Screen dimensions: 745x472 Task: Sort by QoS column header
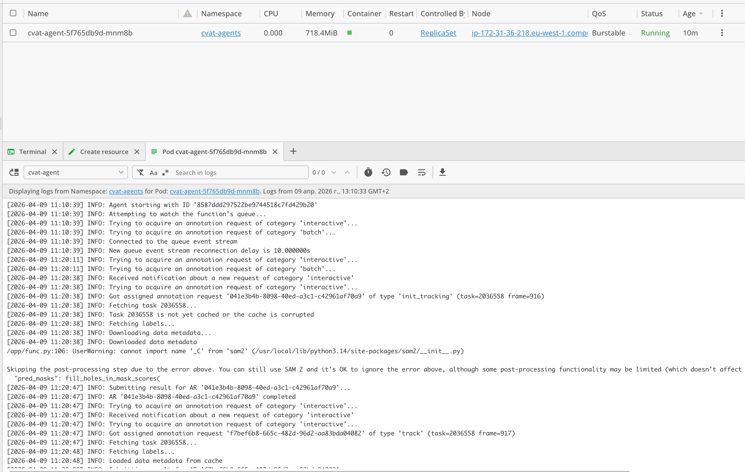(x=599, y=14)
